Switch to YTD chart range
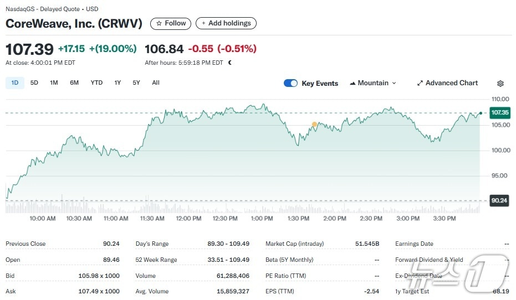 tap(96, 82)
